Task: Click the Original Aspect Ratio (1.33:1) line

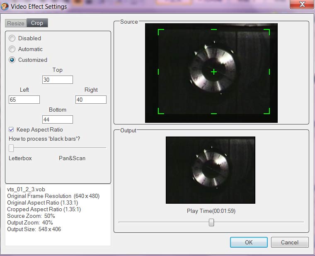Action: click(x=42, y=203)
